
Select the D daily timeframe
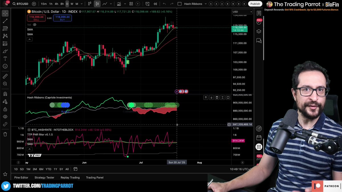tap(67, 4)
